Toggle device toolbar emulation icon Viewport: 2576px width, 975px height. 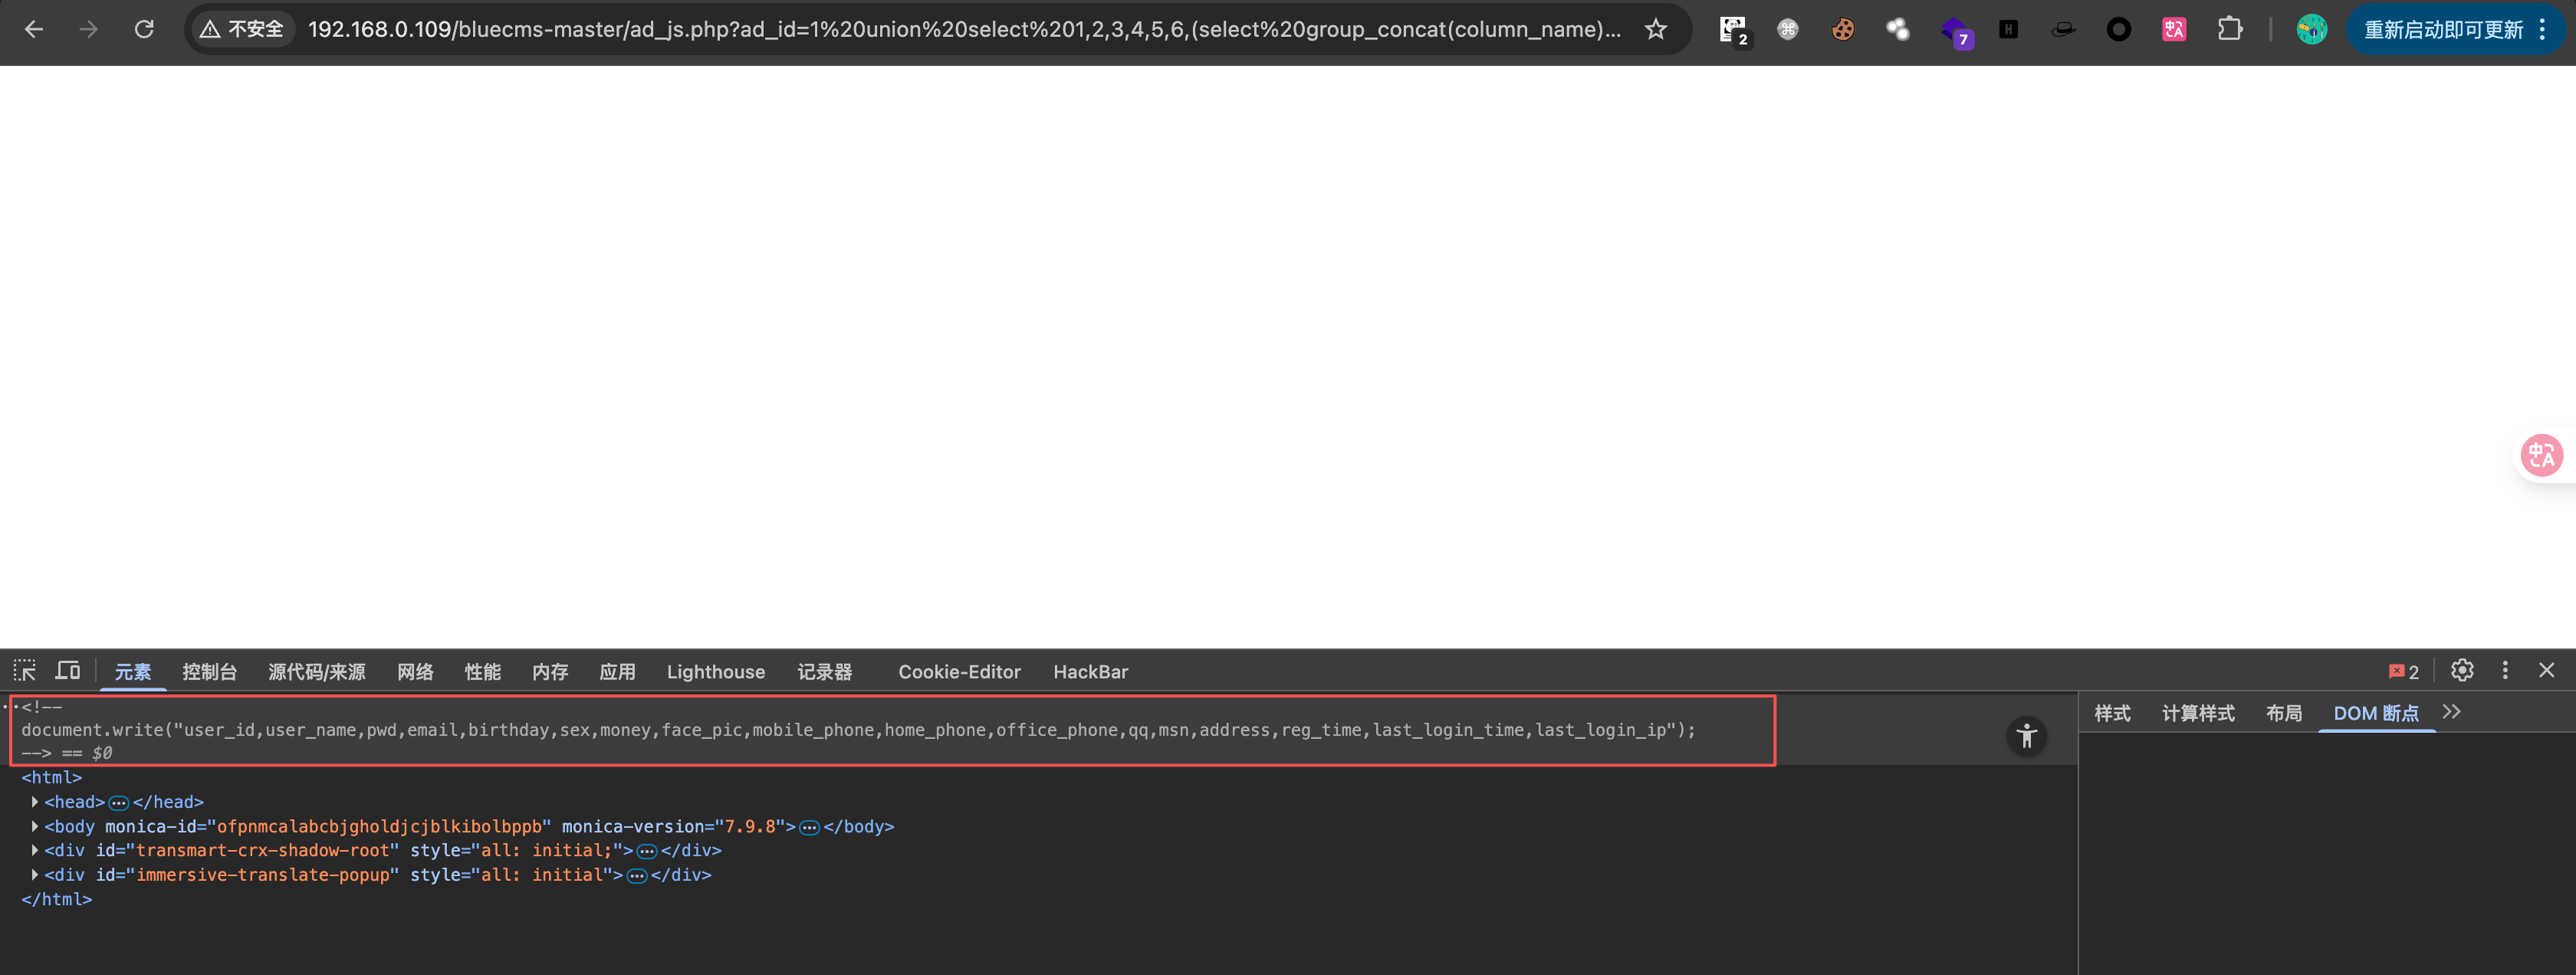[x=68, y=671]
